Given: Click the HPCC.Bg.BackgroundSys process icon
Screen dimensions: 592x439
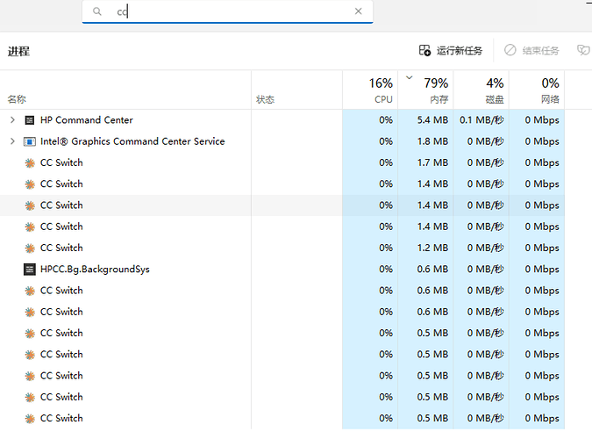Looking at the screenshot, I should 30,270.
